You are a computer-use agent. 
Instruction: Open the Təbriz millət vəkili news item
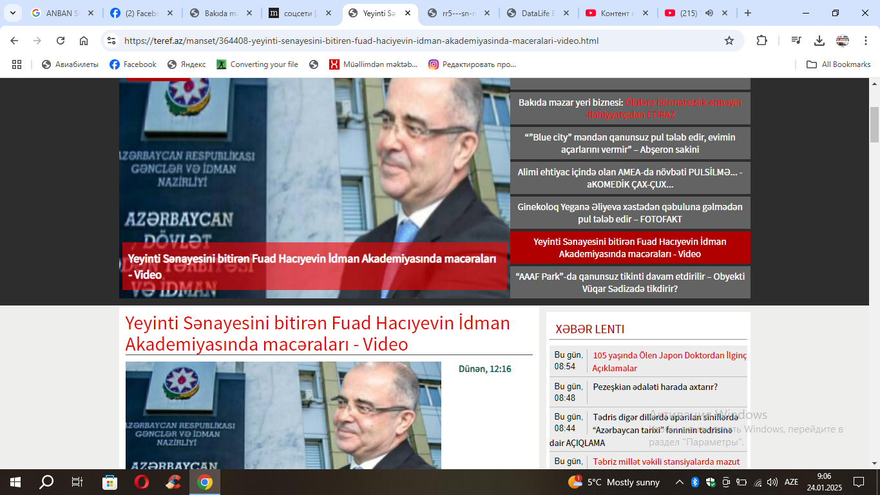[x=666, y=461]
